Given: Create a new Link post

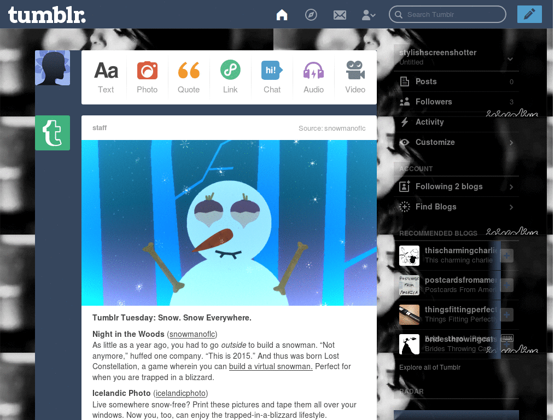Looking at the screenshot, I should coord(230,77).
